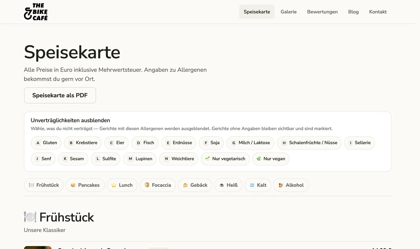Toggle the Krebstiere allergen filter
This screenshot has height=249, width=420.
pos(83,143)
